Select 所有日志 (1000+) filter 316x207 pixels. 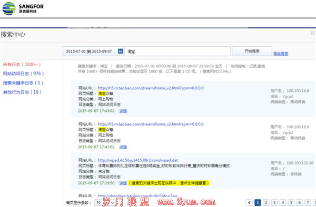tap(22, 64)
